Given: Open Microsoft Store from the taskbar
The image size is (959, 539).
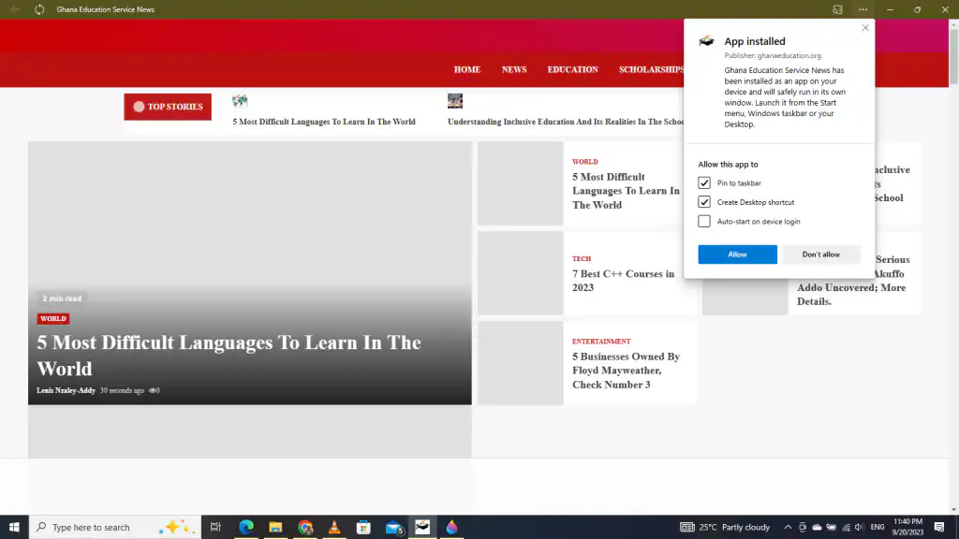Looking at the screenshot, I should click(364, 527).
